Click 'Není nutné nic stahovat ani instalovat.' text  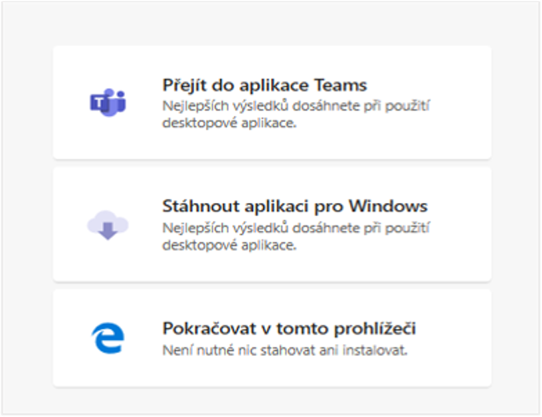(285, 351)
